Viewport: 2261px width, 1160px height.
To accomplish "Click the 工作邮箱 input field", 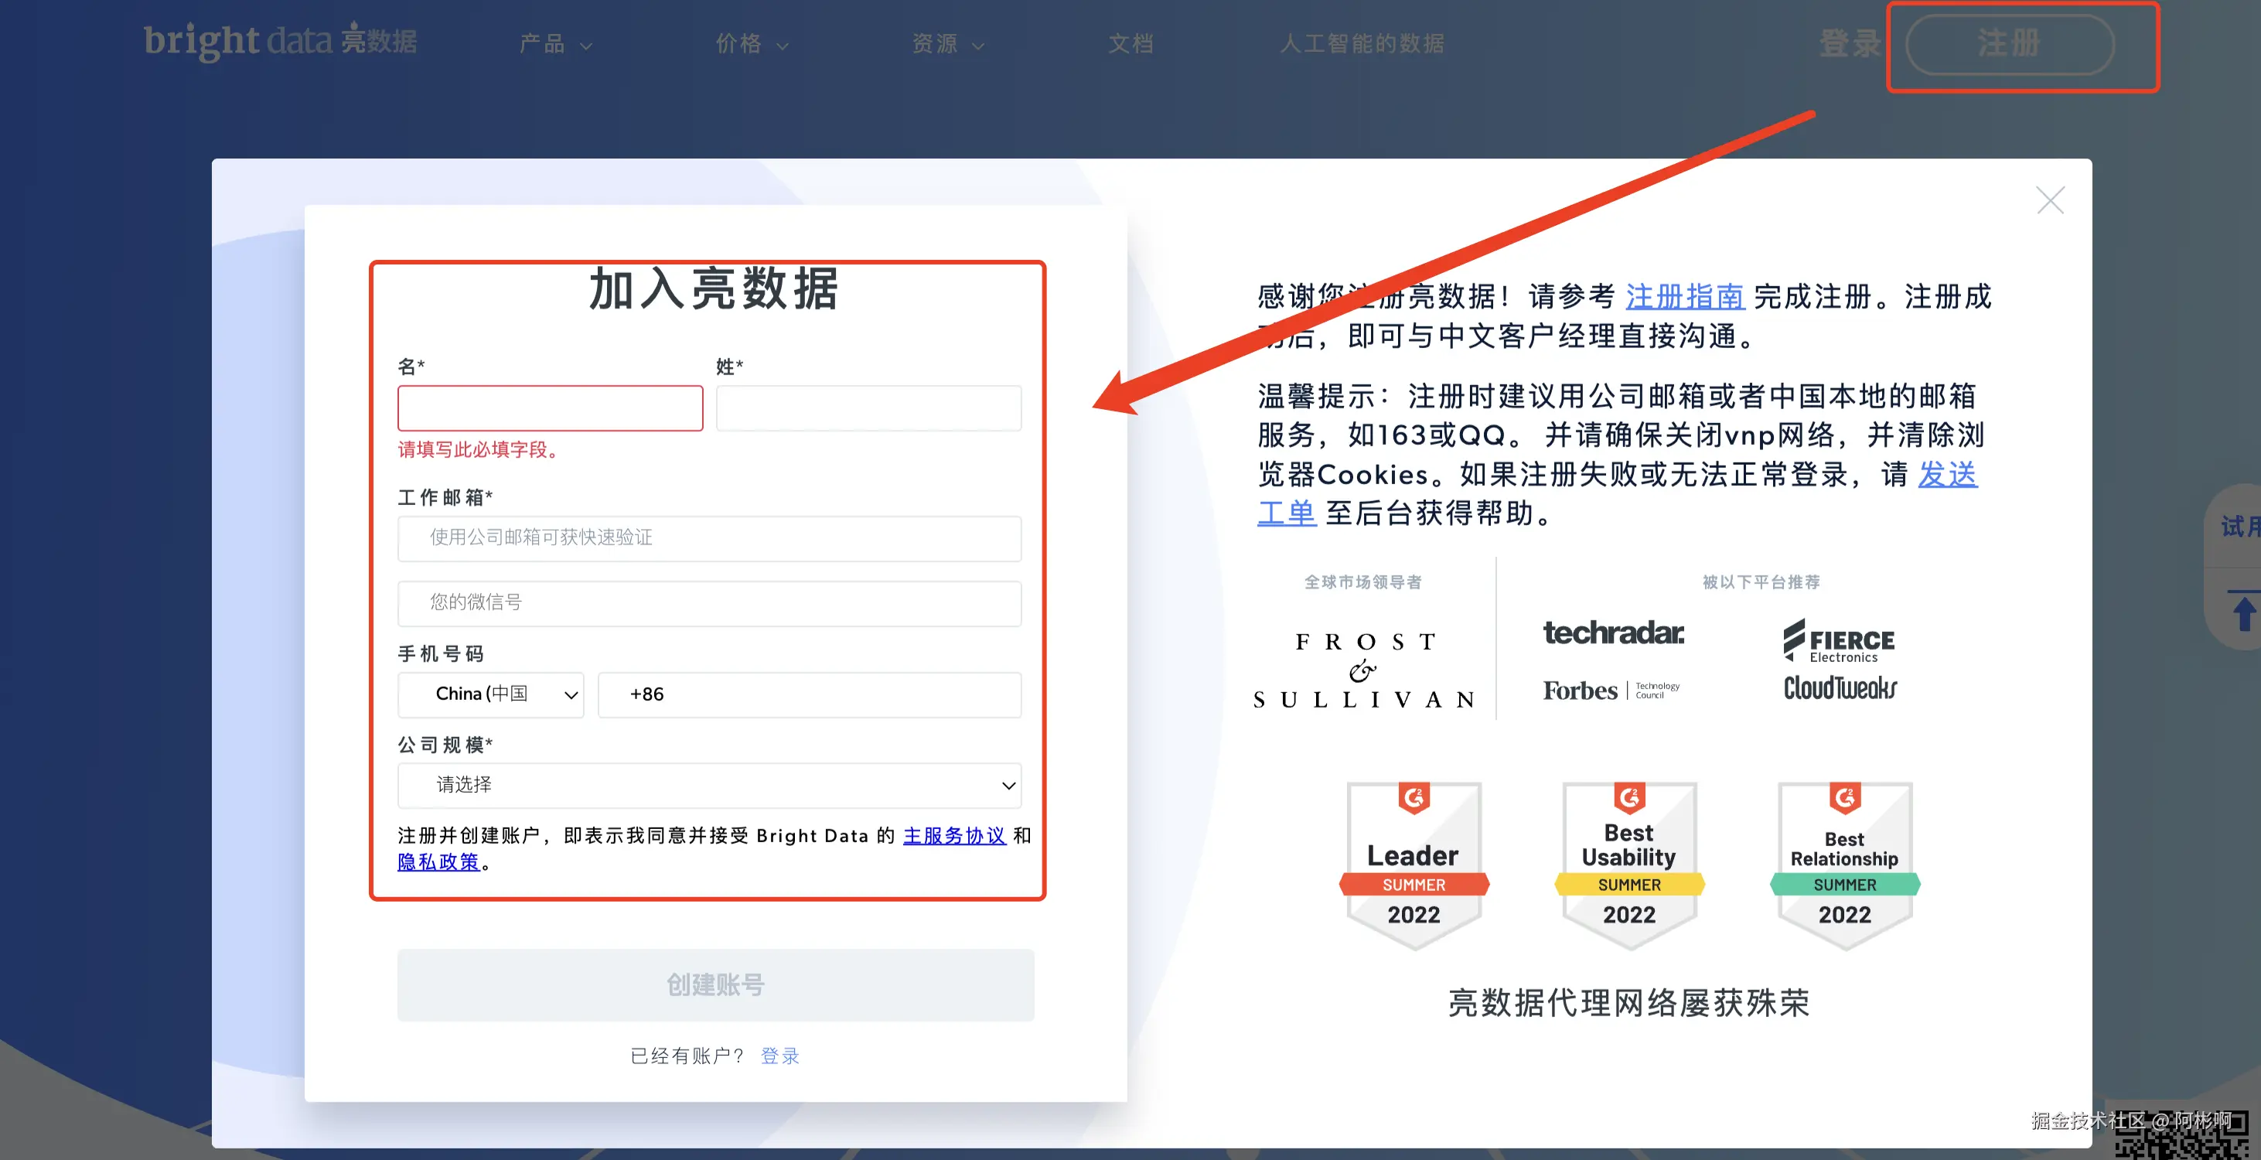I will click(708, 538).
